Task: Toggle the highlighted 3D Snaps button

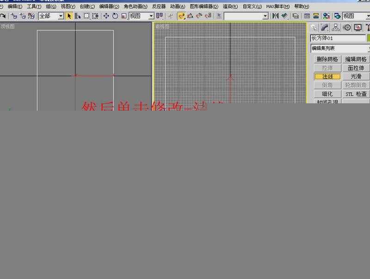Action: pyautogui.click(x=181, y=16)
